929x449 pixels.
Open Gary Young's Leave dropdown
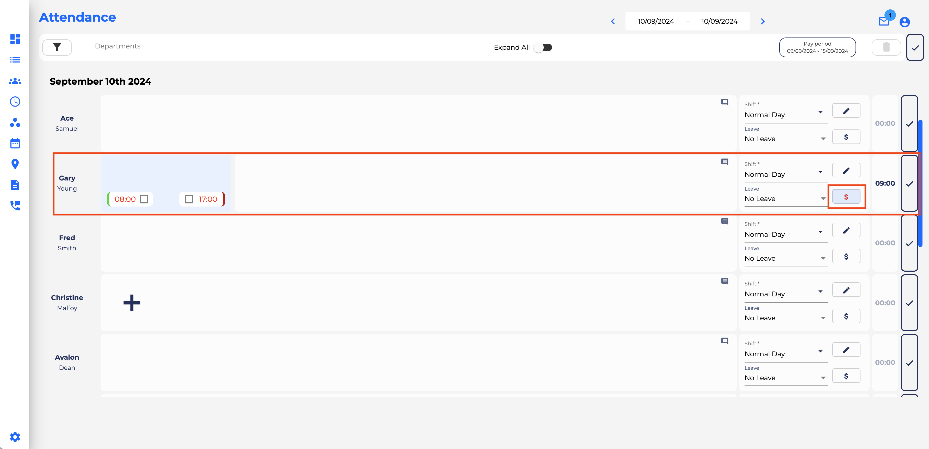(x=785, y=199)
